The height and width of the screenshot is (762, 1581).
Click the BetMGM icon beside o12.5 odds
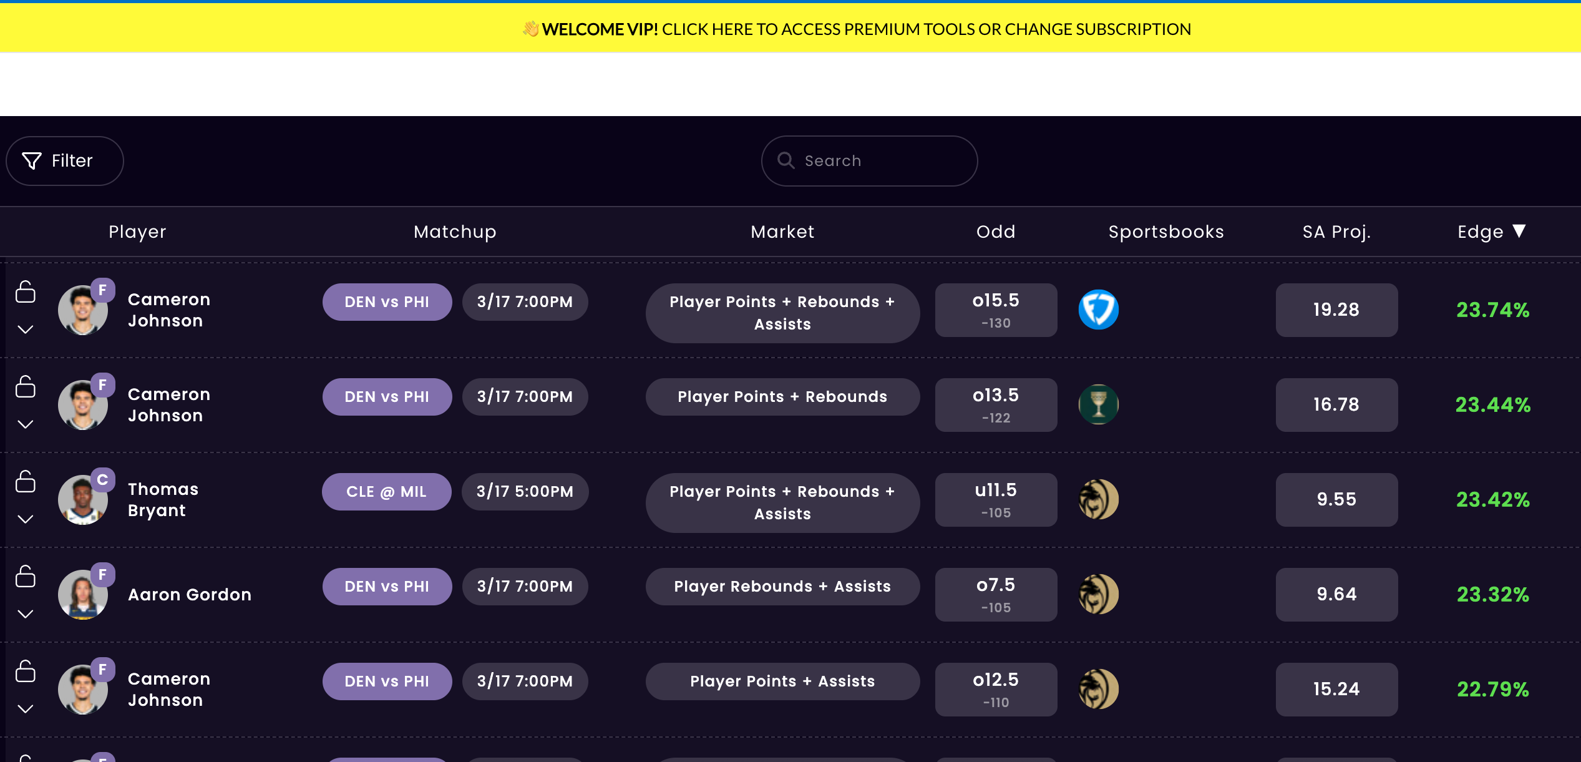[1098, 689]
